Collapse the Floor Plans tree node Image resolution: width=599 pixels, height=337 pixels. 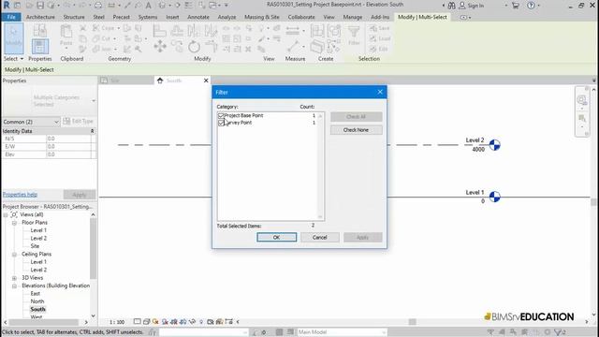point(14,223)
